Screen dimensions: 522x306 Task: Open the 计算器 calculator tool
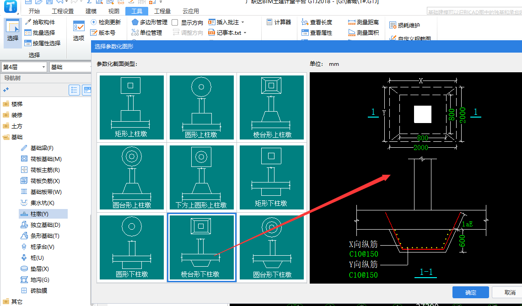tap(279, 22)
